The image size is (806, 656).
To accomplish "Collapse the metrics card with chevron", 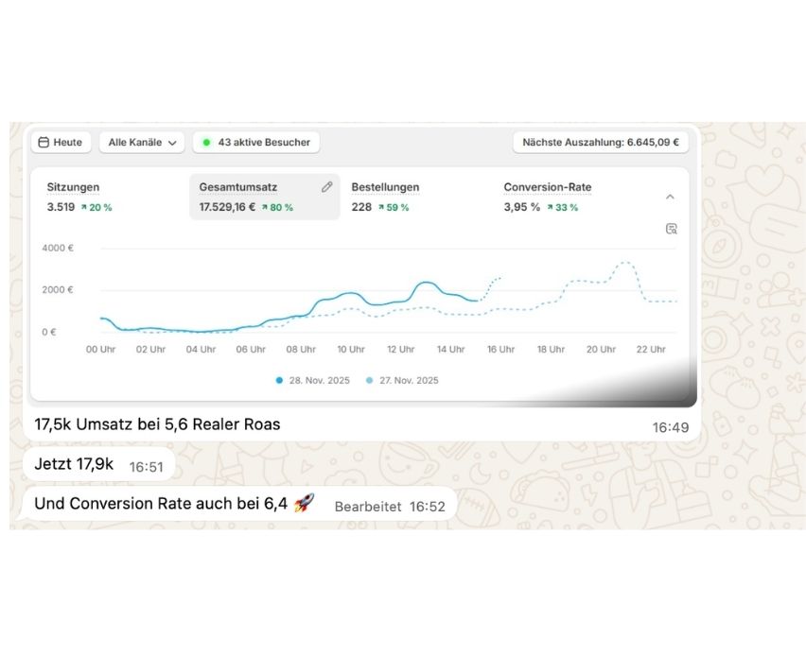I will [x=670, y=197].
